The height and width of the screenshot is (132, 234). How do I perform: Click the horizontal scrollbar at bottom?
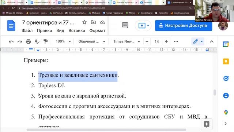click(106, 129)
